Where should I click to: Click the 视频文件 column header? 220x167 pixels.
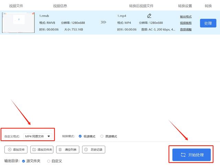click(x=16, y=6)
